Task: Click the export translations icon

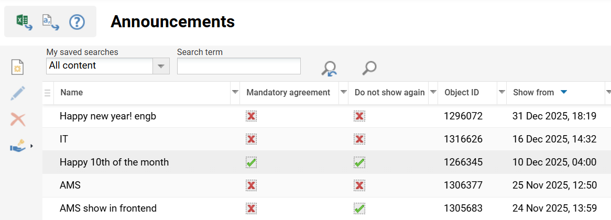Action: point(51,22)
